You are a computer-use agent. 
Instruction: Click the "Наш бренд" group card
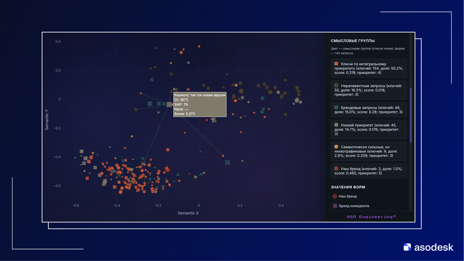[369, 171]
